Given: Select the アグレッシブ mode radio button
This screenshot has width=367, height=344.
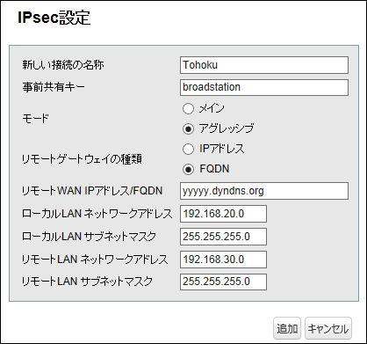Looking at the screenshot, I should 188,128.
